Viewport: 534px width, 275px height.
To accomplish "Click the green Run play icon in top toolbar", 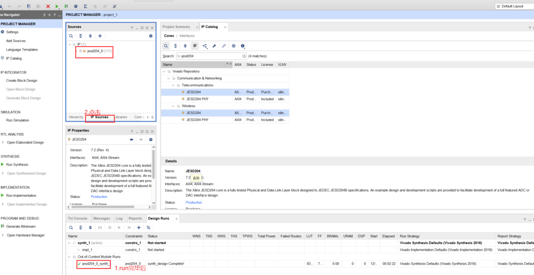I will [57, 6].
